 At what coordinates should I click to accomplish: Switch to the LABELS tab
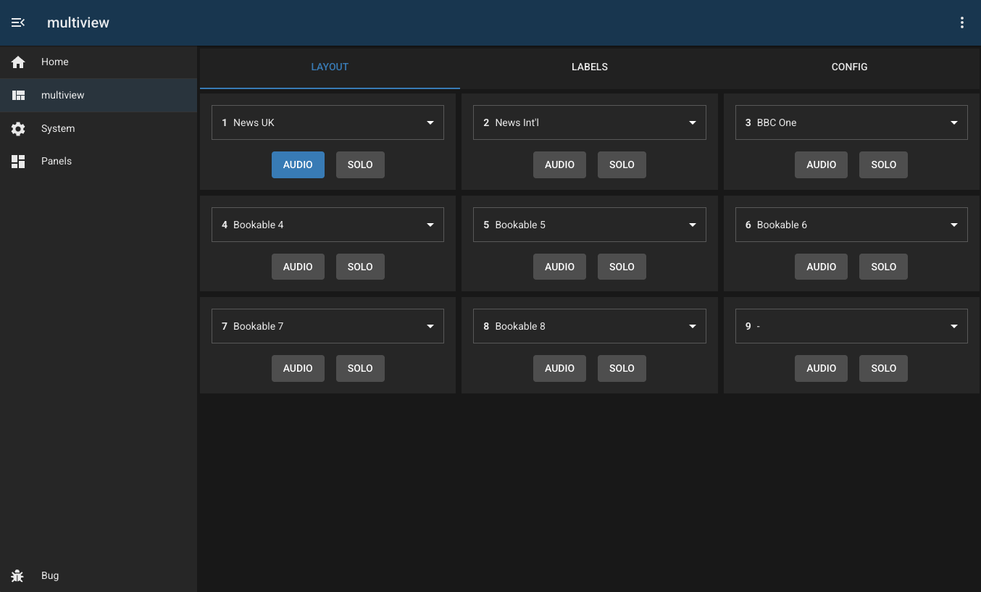coord(589,67)
